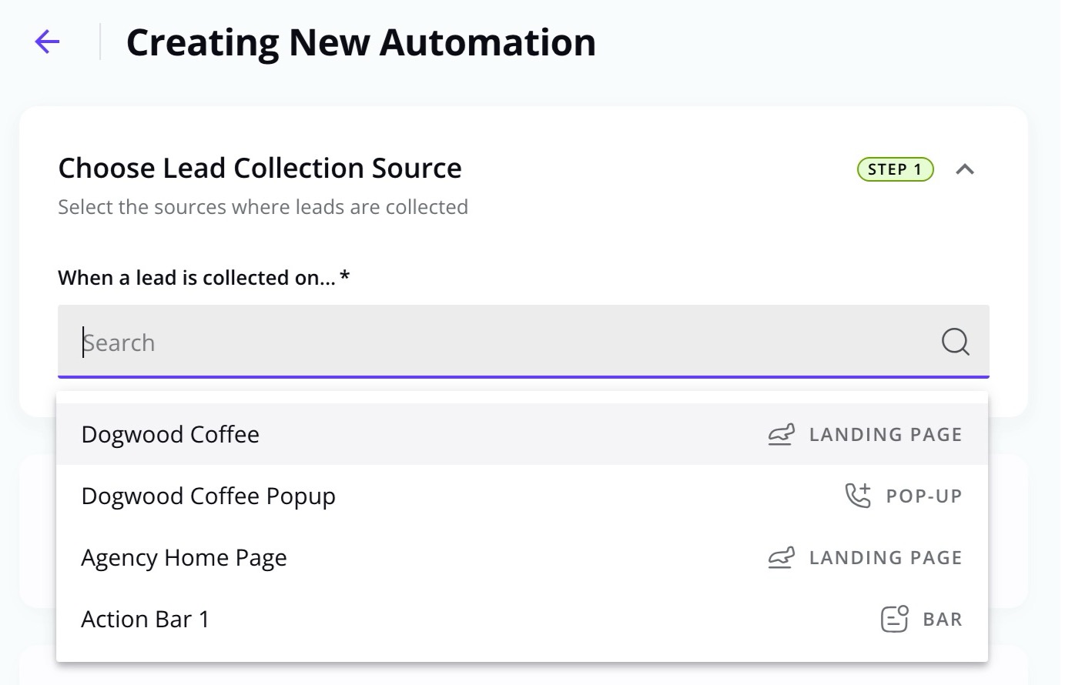Select Dogwood Coffee Popup option

(x=522, y=496)
